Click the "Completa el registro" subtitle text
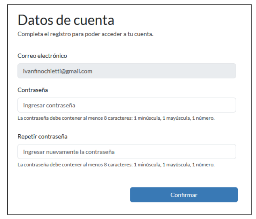This screenshot has height=219, width=256. 85,34
